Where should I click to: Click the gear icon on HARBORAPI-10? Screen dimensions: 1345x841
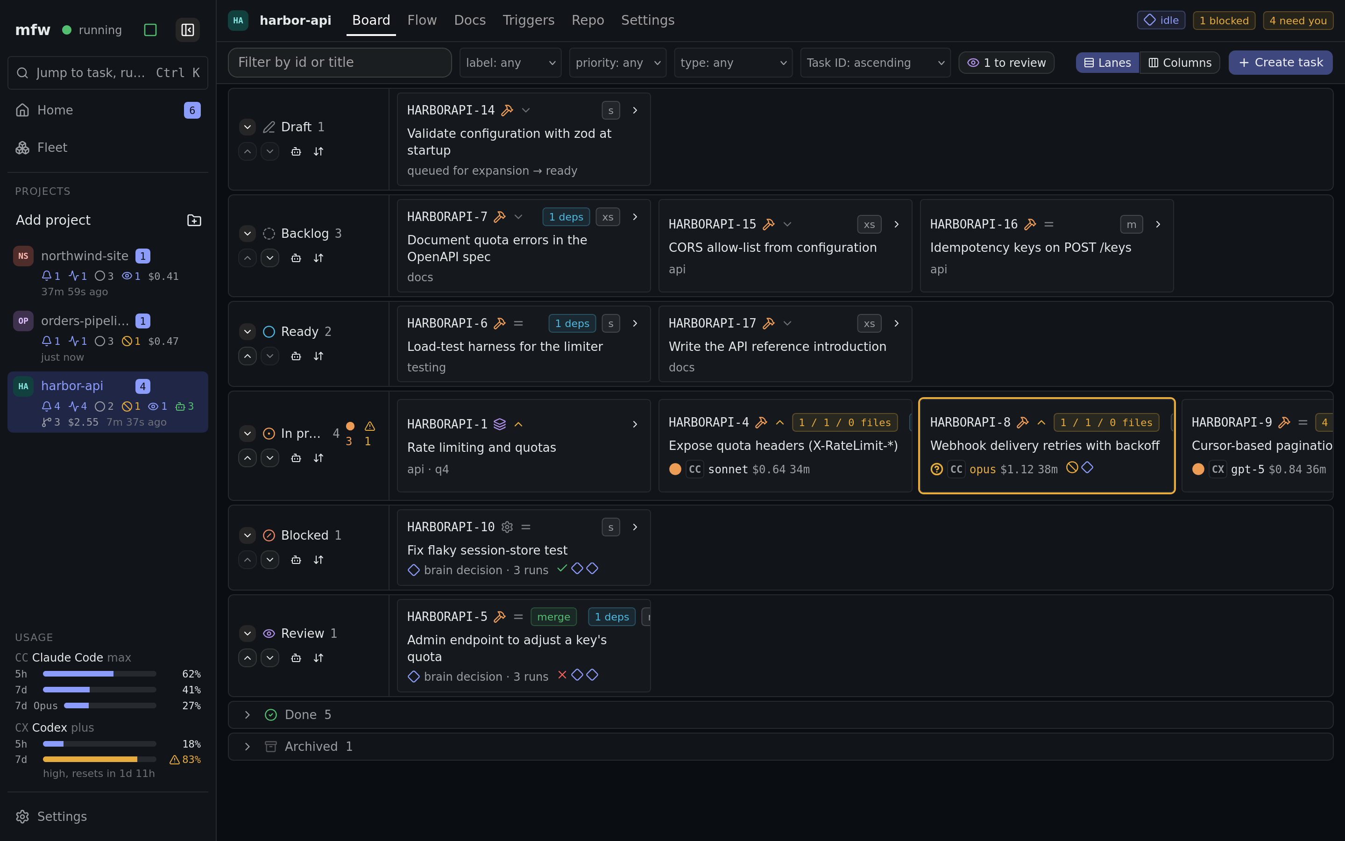tap(507, 527)
